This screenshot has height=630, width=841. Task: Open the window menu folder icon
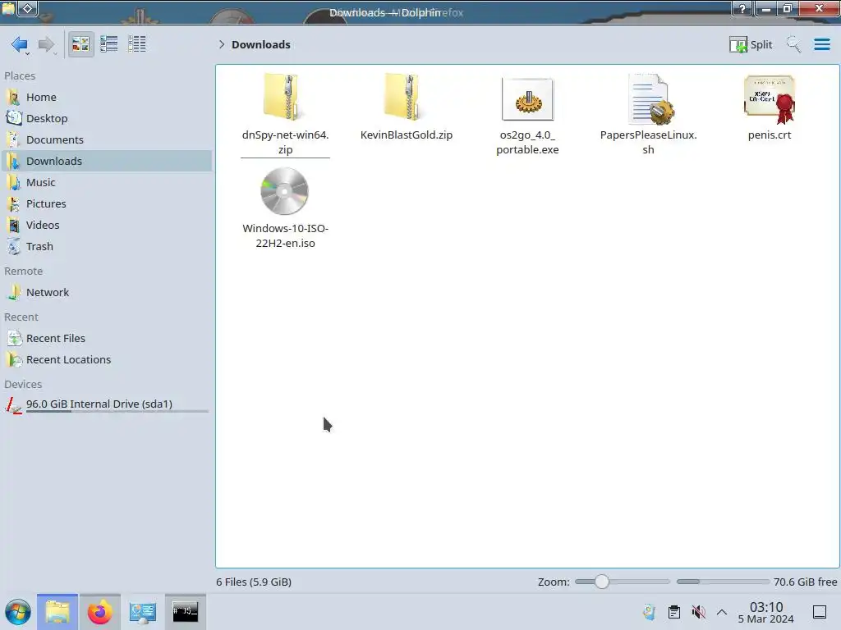[x=8, y=8]
